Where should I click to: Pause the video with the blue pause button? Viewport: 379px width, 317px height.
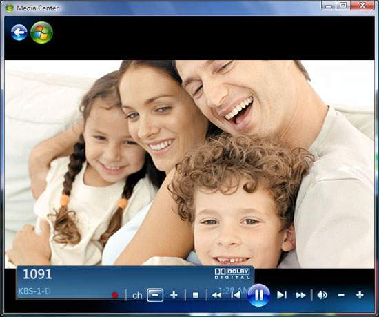(x=259, y=295)
